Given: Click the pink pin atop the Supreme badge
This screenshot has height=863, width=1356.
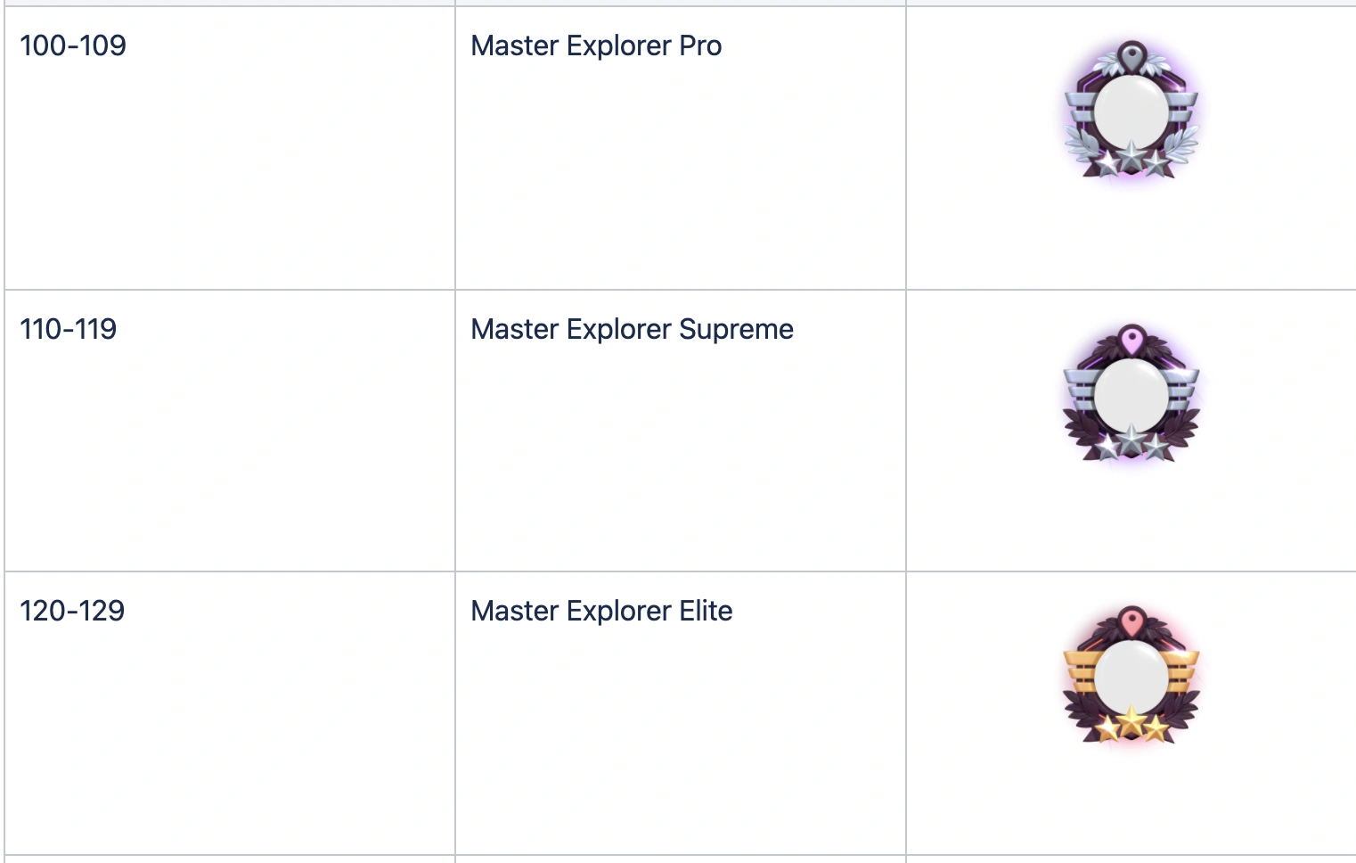Looking at the screenshot, I should pyautogui.click(x=1131, y=340).
